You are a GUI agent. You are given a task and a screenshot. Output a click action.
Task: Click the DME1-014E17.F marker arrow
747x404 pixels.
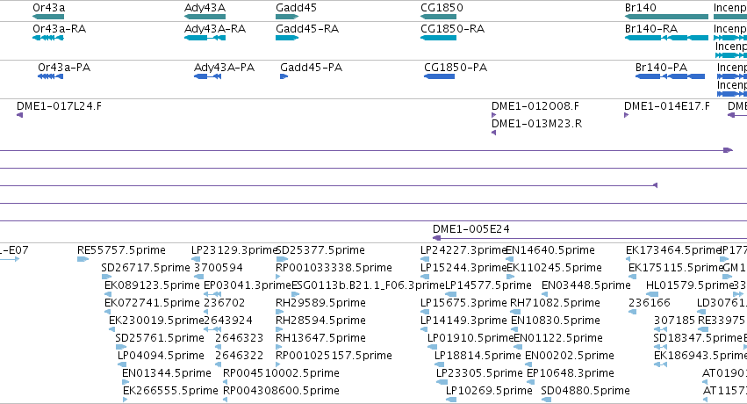coord(627,115)
